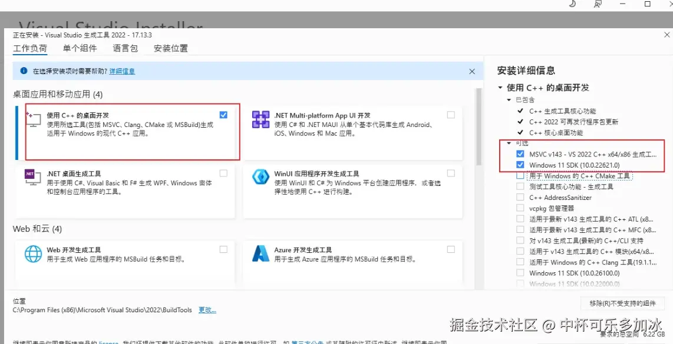Viewport: 673px width, 344px height.
Task: Check the .NET Multi-platform App UI 开发 checkbox
Action: point(451,115)
